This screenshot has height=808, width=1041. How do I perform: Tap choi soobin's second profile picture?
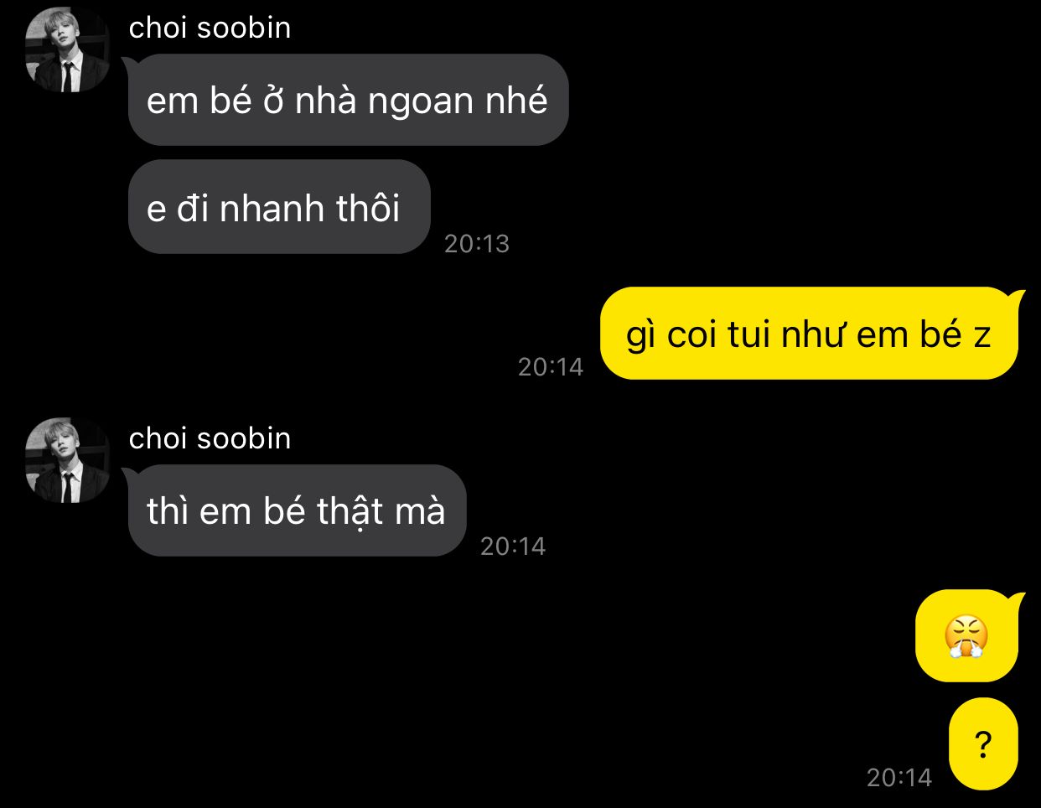click(x=68, y=460)
